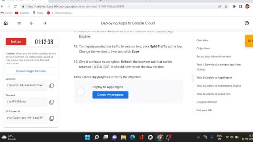Jump to Objectives section
Screen dimensions: 253x142
point(203,48)
